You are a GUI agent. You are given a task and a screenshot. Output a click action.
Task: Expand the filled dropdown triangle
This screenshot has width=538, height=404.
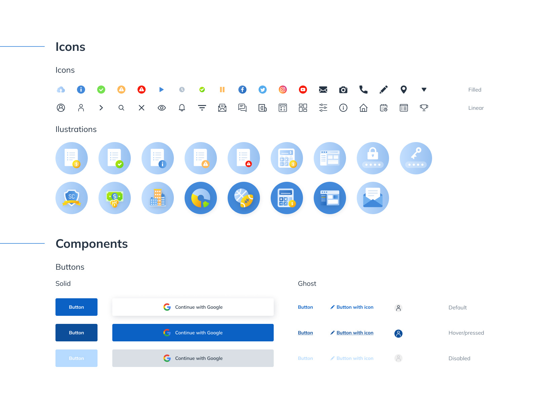click(x=424, y=90)
